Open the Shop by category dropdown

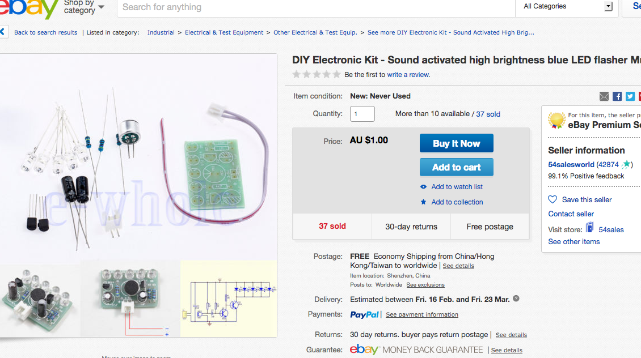[x=84, y=7]
